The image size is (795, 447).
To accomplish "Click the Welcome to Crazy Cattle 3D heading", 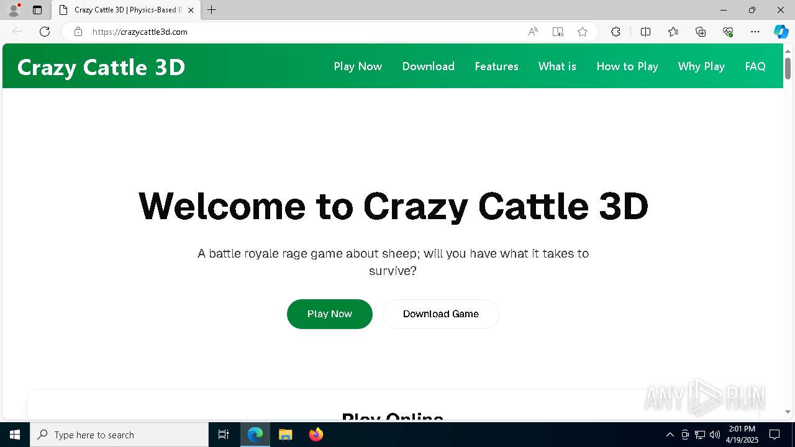I will pos(393,206).
